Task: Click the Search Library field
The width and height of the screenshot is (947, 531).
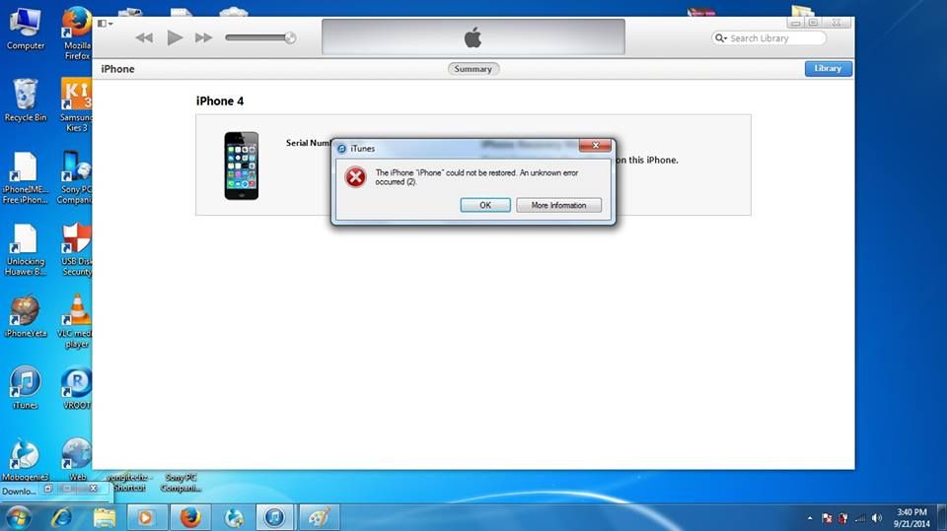Action: click(774, 38)
